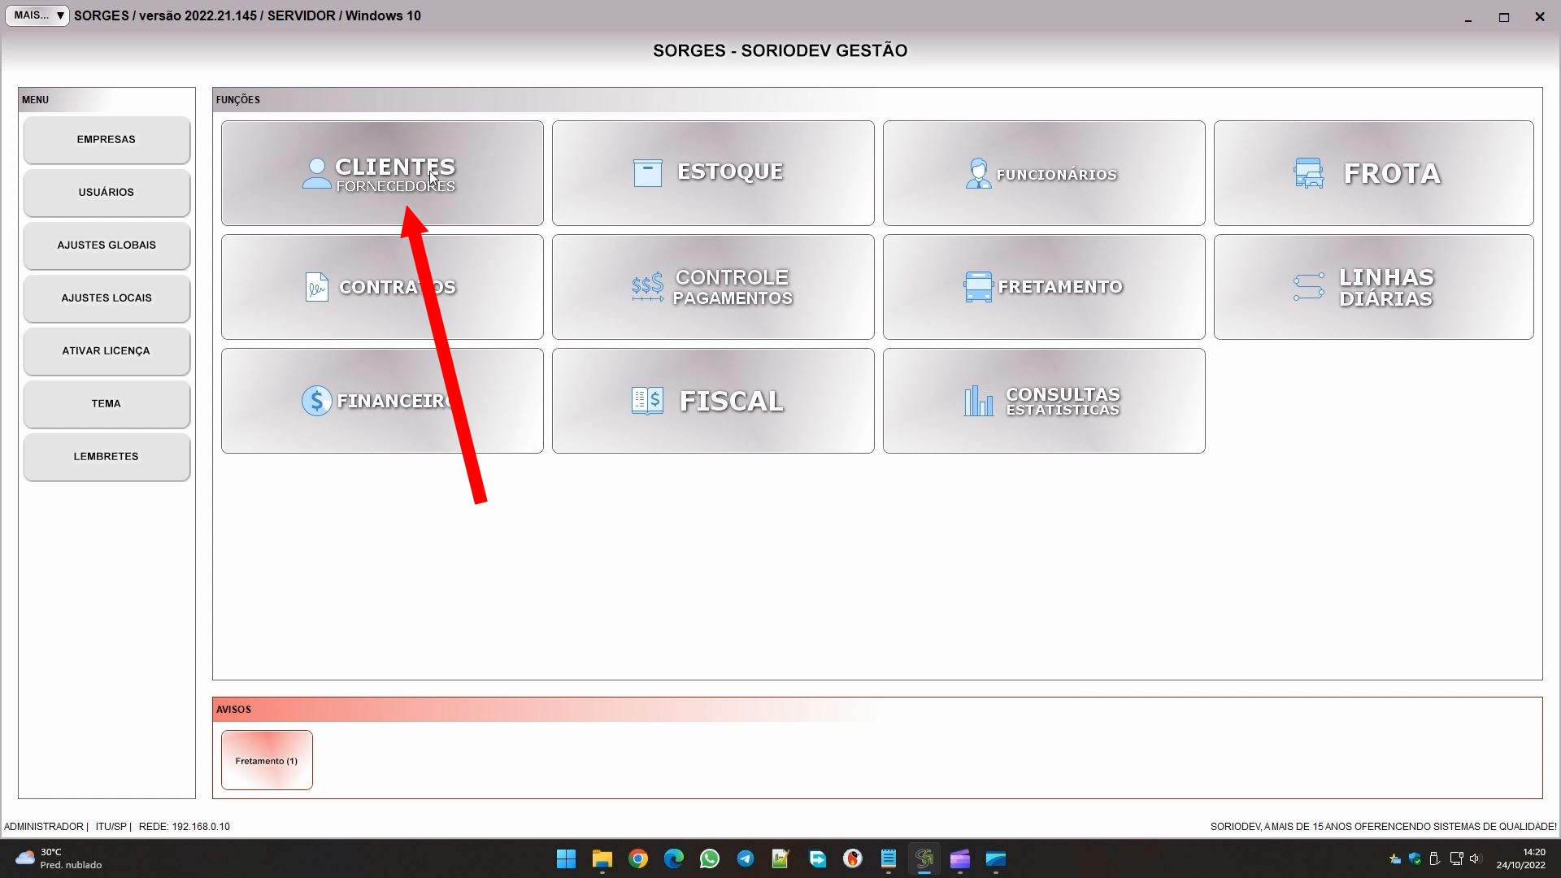Screen dimensions: 1561x878
Task: Open the Fretamento module tile
Action: 1044,287
